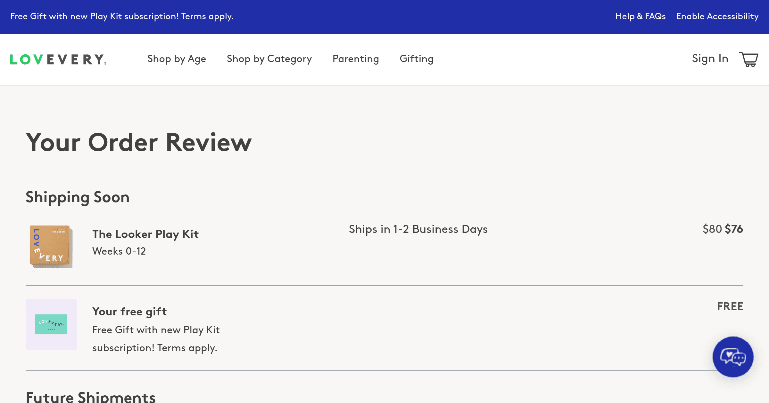Viewport: 769px width, 403px height.
Task: Open the Shop by Category menu
Action: click(x=269, y=59)
